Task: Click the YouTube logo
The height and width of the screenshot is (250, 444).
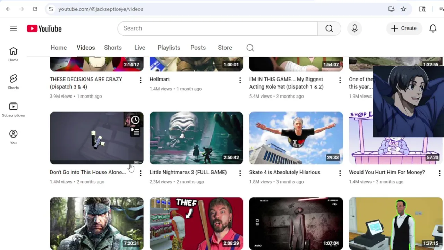Action: click(44, 28)
